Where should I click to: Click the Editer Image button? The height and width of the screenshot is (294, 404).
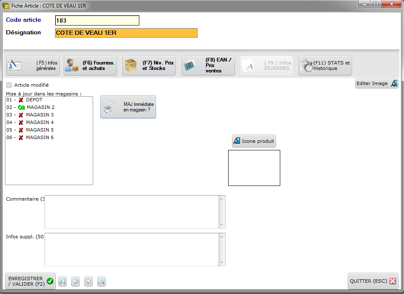pos(376,83)
